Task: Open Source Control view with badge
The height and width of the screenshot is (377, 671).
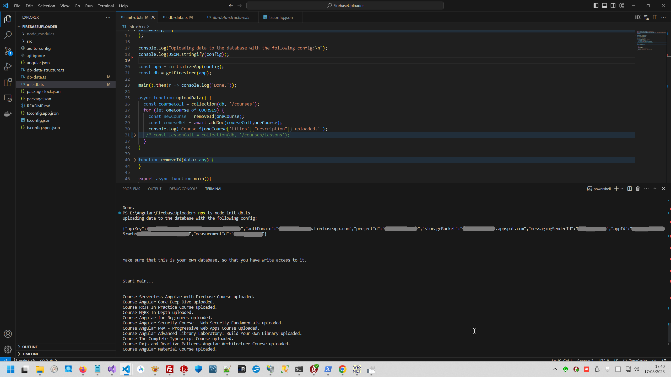Action: coord(8,51)
